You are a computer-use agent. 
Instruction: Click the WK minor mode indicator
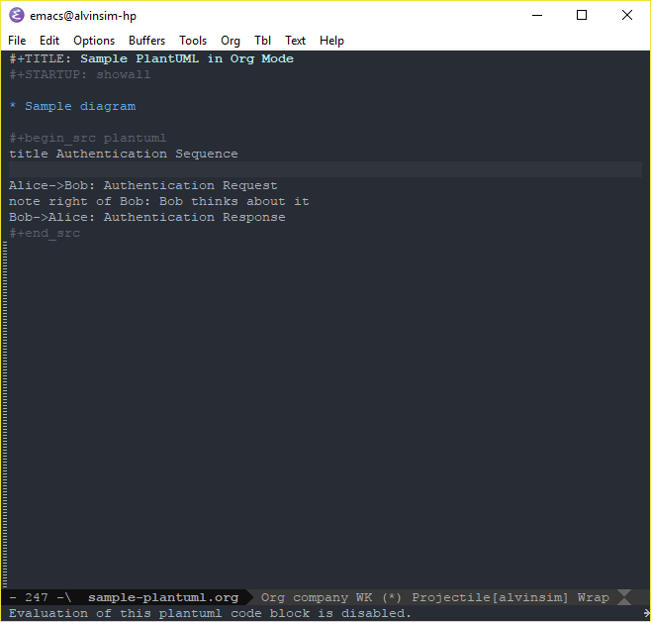click(x=364, y=597)
